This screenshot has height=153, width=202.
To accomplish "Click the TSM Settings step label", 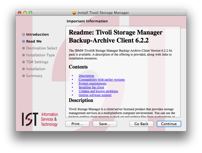I will [37, 62].
